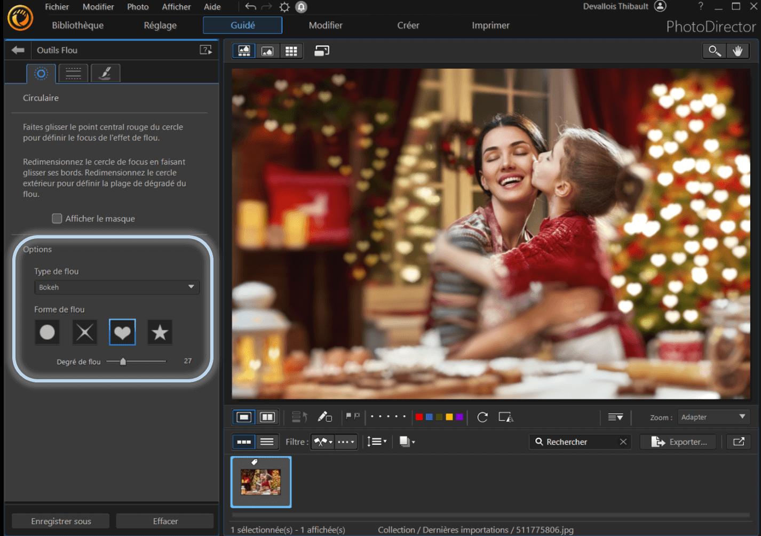Open the Type de flou dropdown

pyautogui.click(x=116, y=287)
